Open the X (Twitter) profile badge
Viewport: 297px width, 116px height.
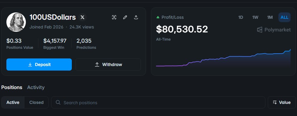[x=82, y=17]
